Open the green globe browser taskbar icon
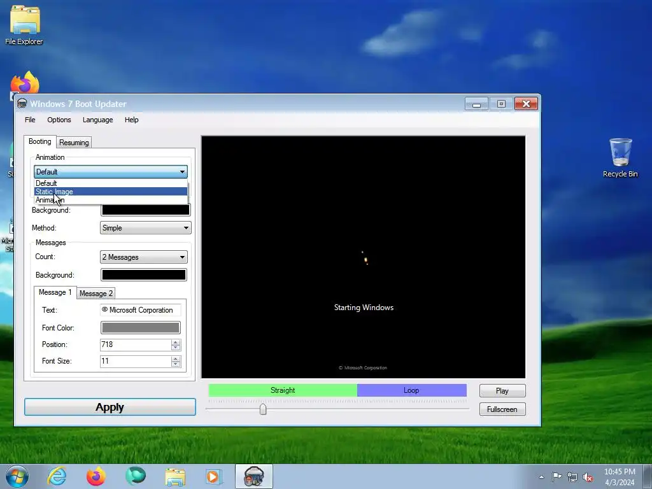The width and height of the screenshot is (652, 489). tap(136, 476)
